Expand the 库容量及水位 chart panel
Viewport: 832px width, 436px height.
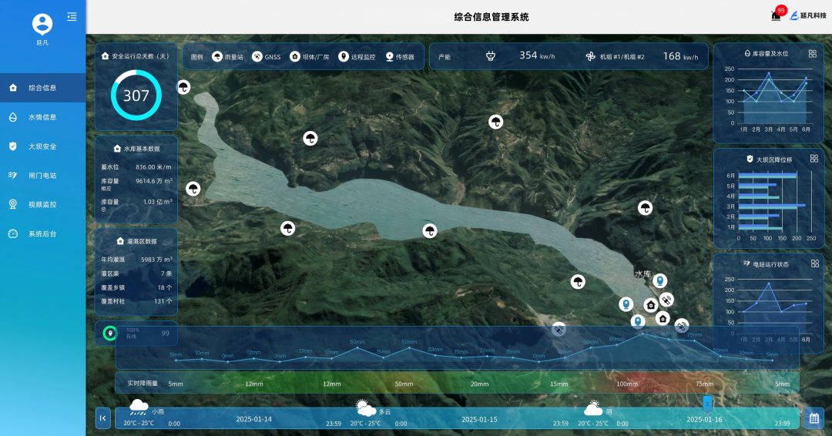click(813, 53)
